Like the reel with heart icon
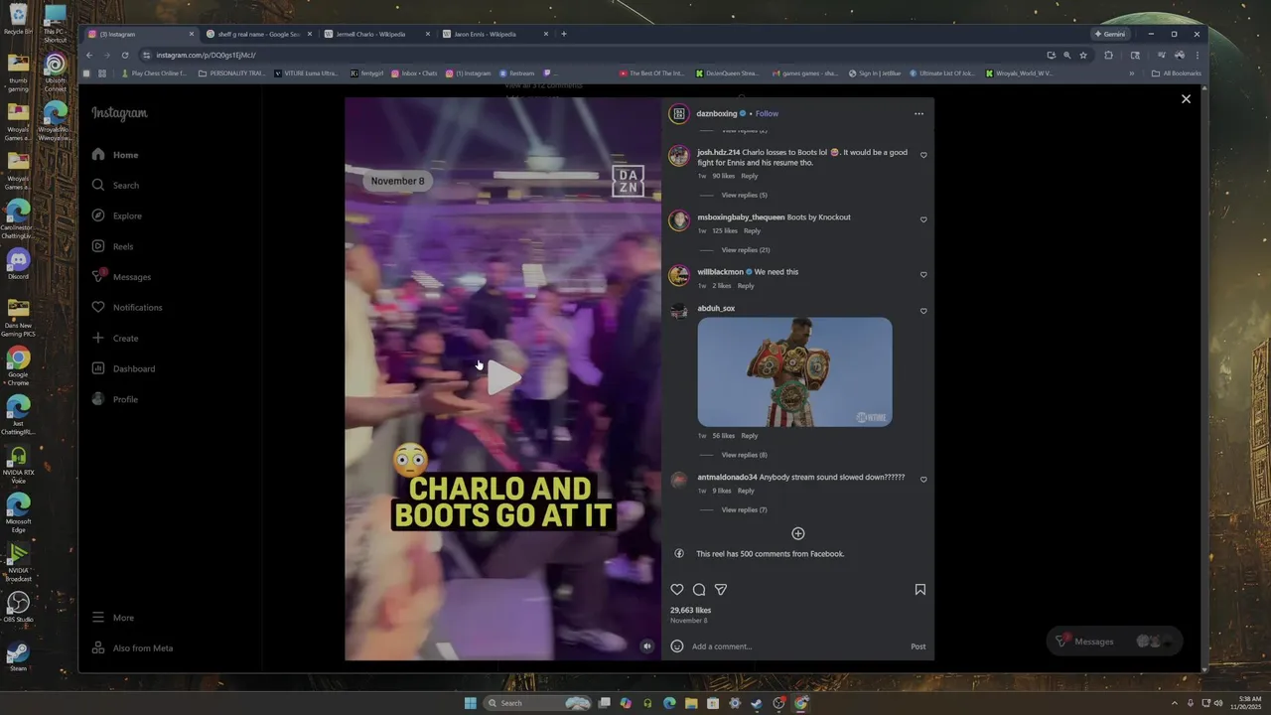Image resolution: width=1271 pixels, height=715 pixels. pos(677,590)
